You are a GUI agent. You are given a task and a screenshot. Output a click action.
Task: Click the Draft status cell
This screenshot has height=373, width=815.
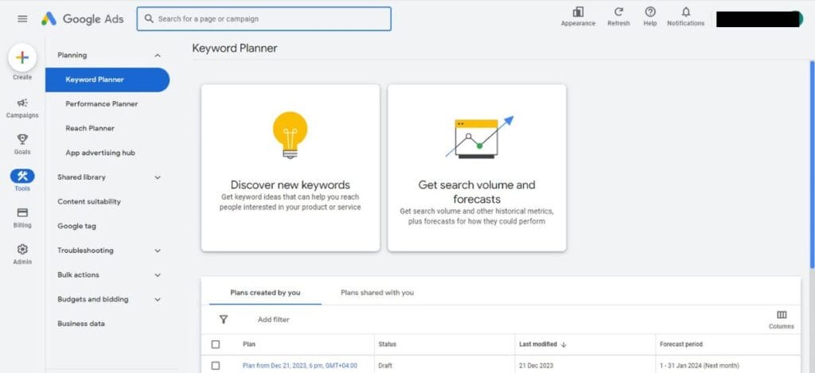pos(385,366)
